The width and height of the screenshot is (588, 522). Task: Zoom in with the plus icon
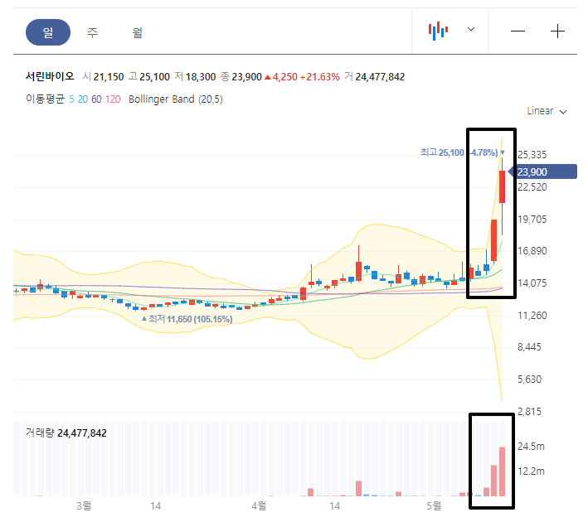[557, 31]
